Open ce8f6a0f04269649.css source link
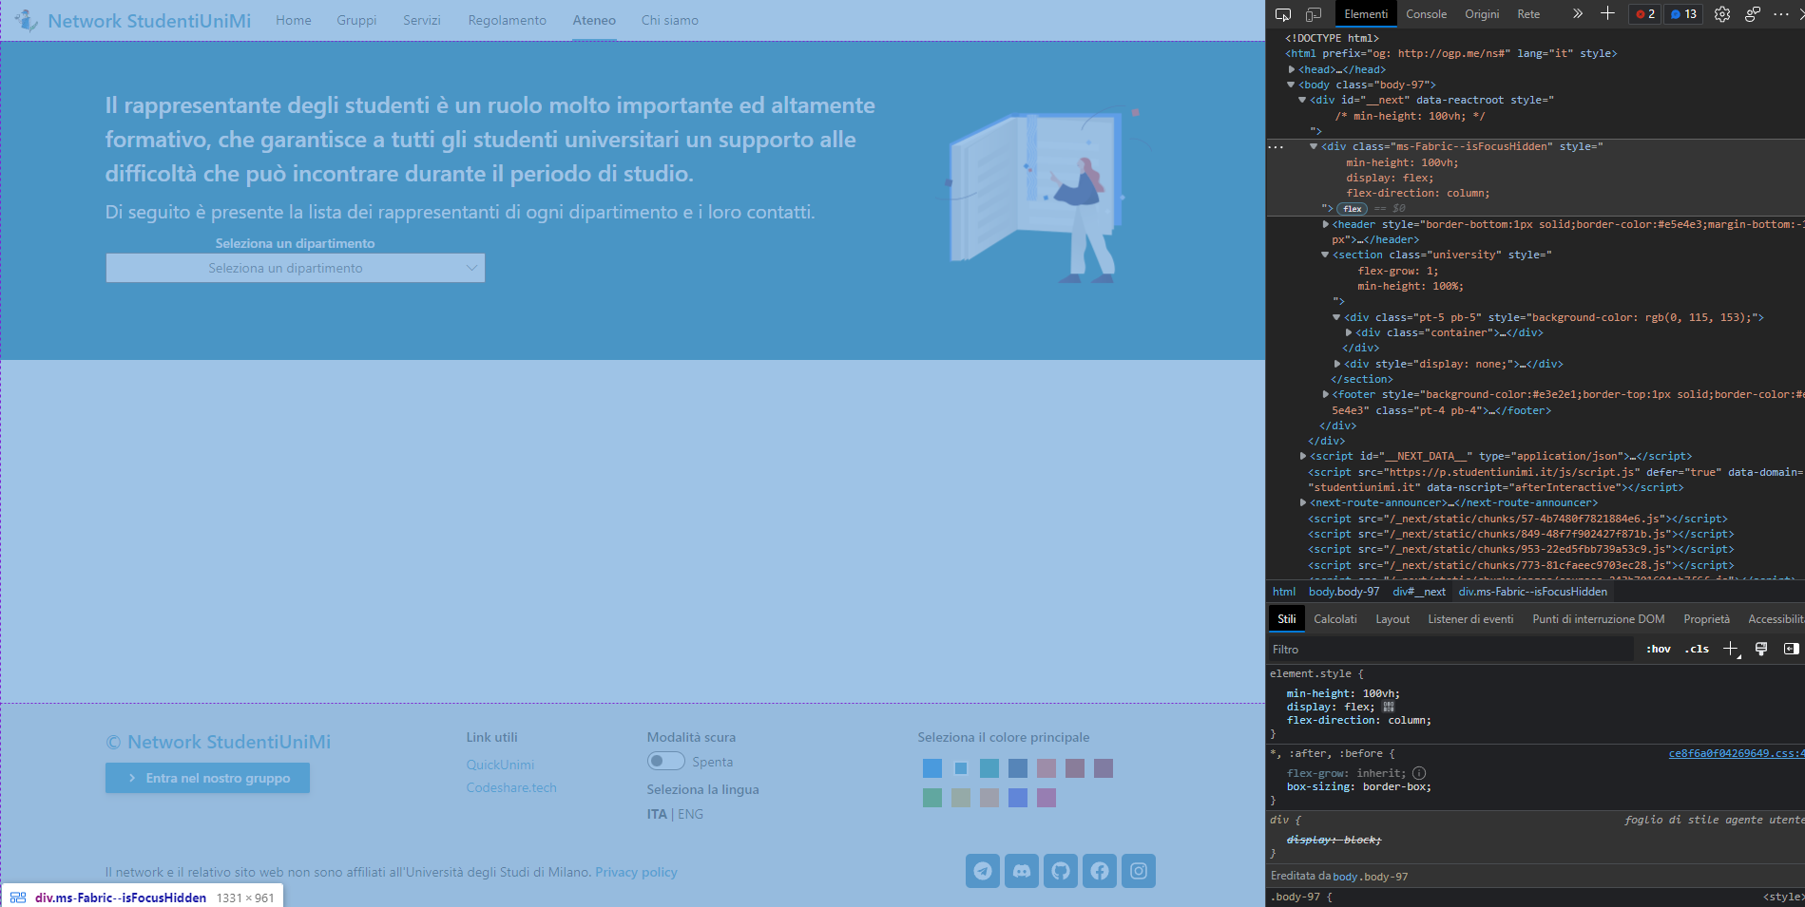This screenshot has height=907, width=1805. [x=1736, y=753]
